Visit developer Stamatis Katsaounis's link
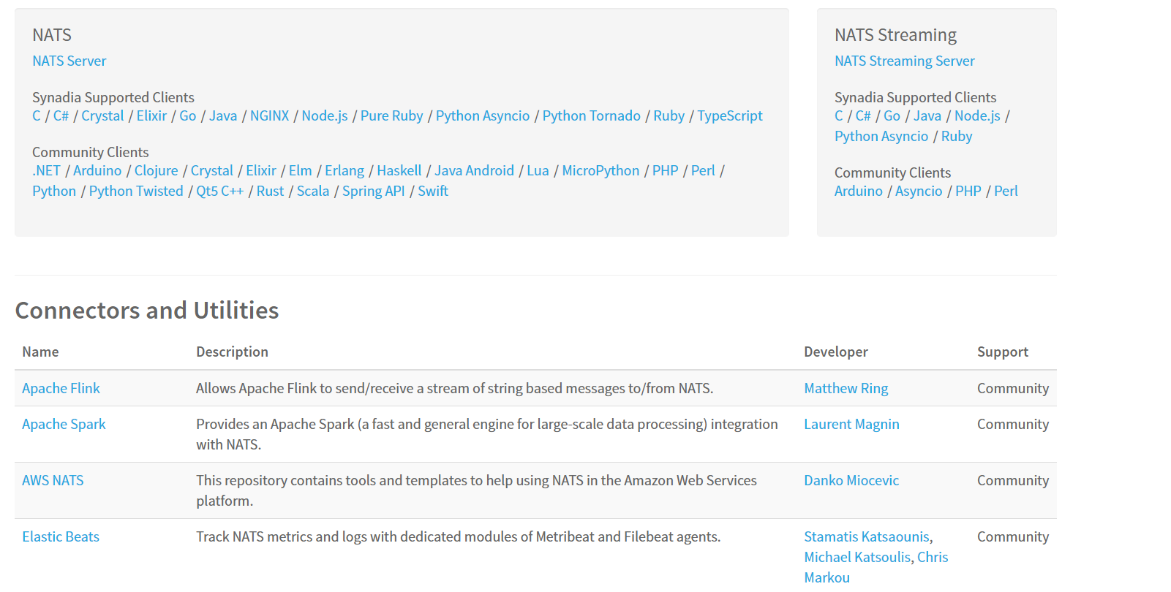Screen dimensions: 1171x592 [867, 537]
